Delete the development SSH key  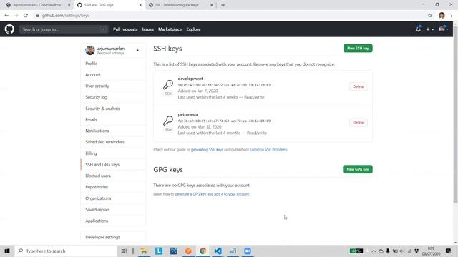point(358,86)
